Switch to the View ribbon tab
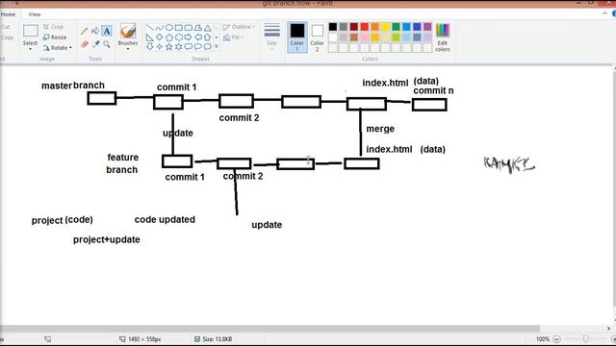 [35, 14]
